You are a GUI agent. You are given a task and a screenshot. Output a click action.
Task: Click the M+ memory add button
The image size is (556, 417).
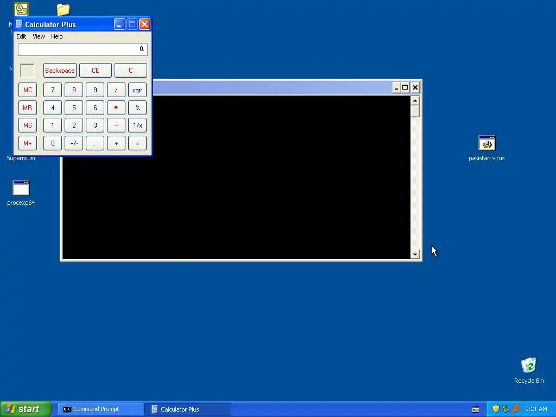click(28, 143)
